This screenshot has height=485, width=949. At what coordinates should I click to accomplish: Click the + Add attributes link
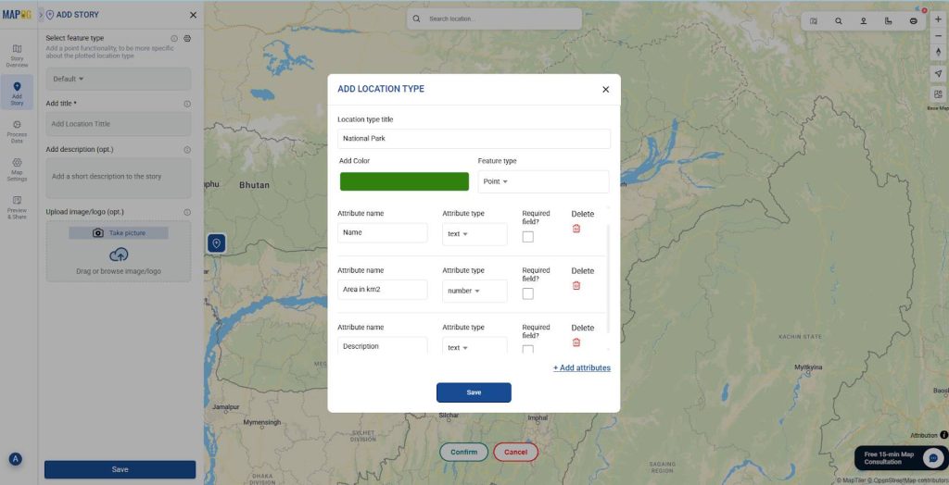[582, 368]
